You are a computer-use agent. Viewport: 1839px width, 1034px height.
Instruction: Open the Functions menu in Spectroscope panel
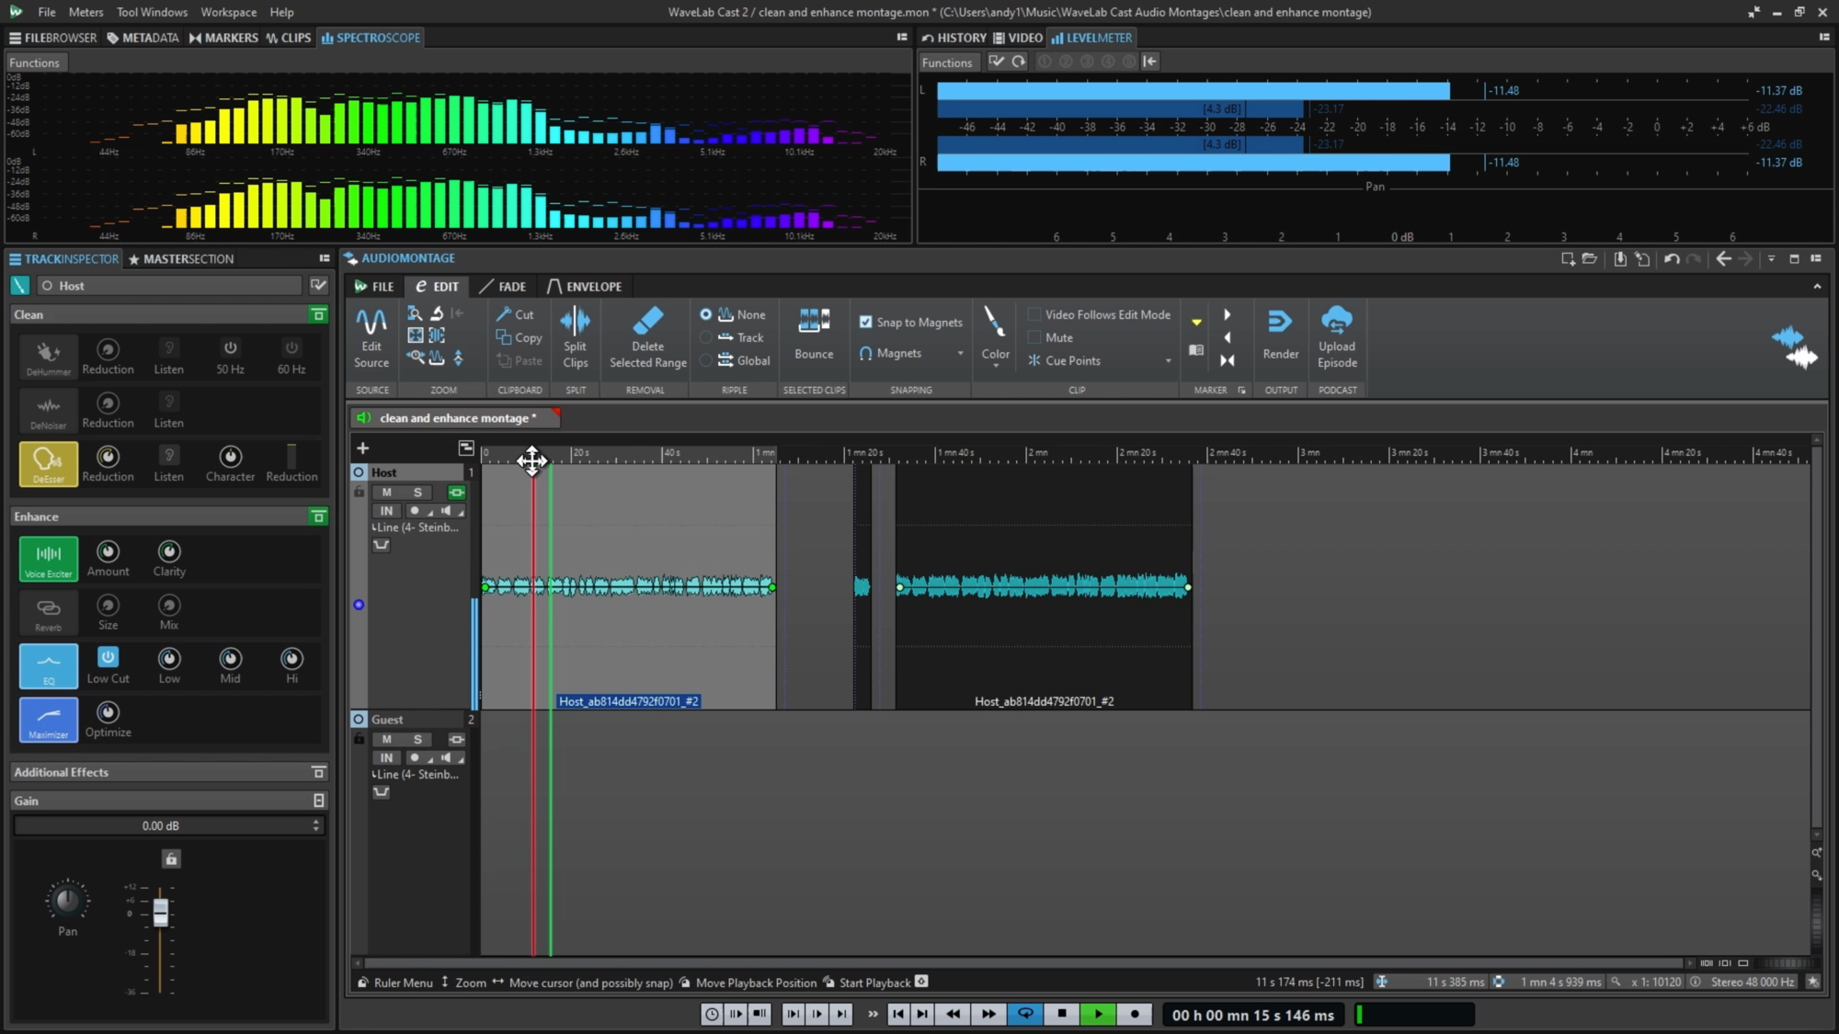click(x=34, y=62)
